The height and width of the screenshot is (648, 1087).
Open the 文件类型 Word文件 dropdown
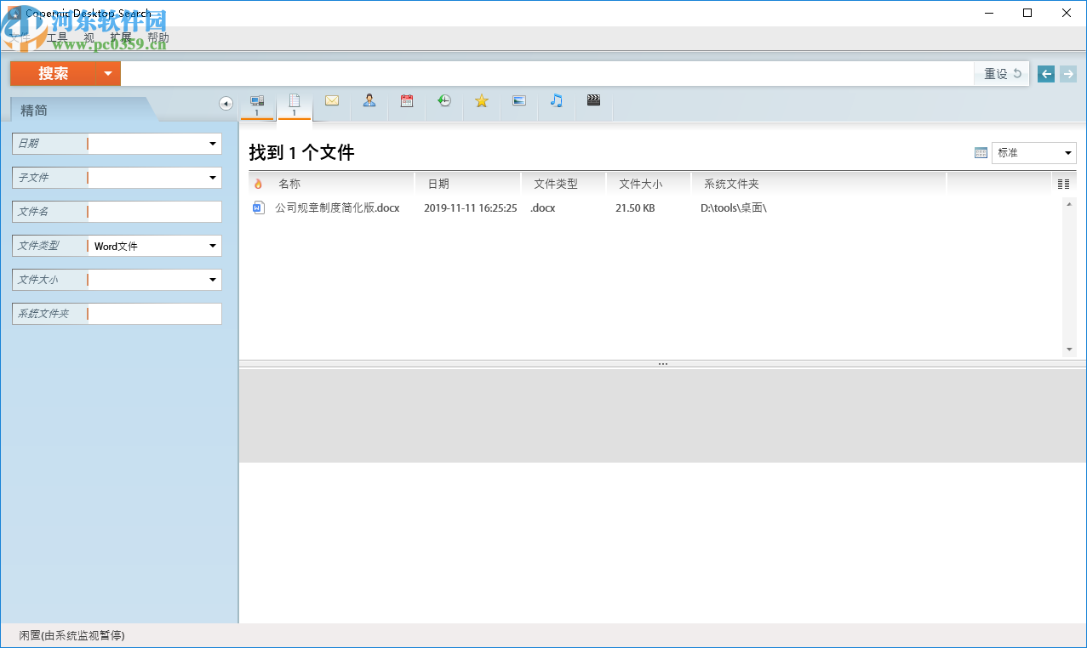click(212, 246)
